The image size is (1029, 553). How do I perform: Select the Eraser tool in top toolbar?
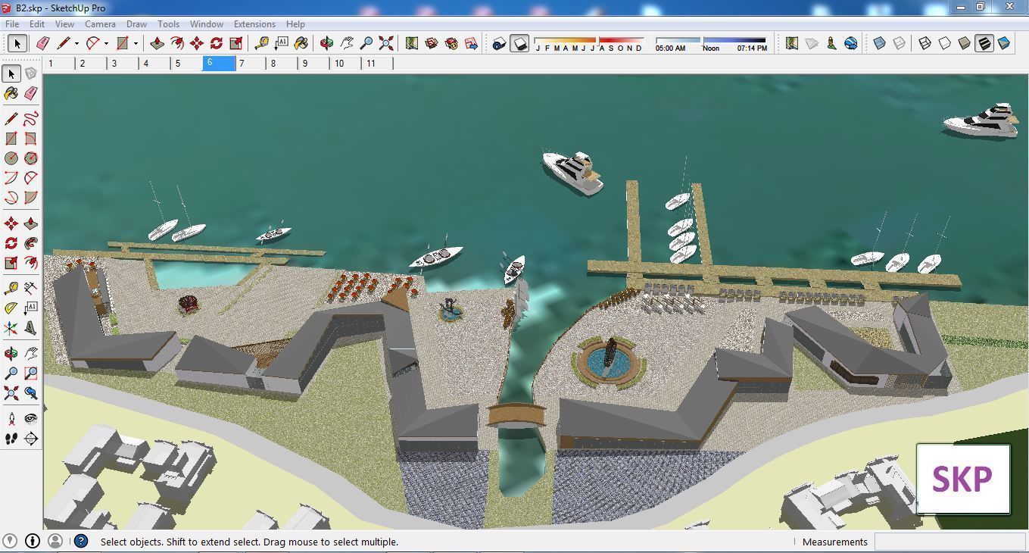pos(42,43)
